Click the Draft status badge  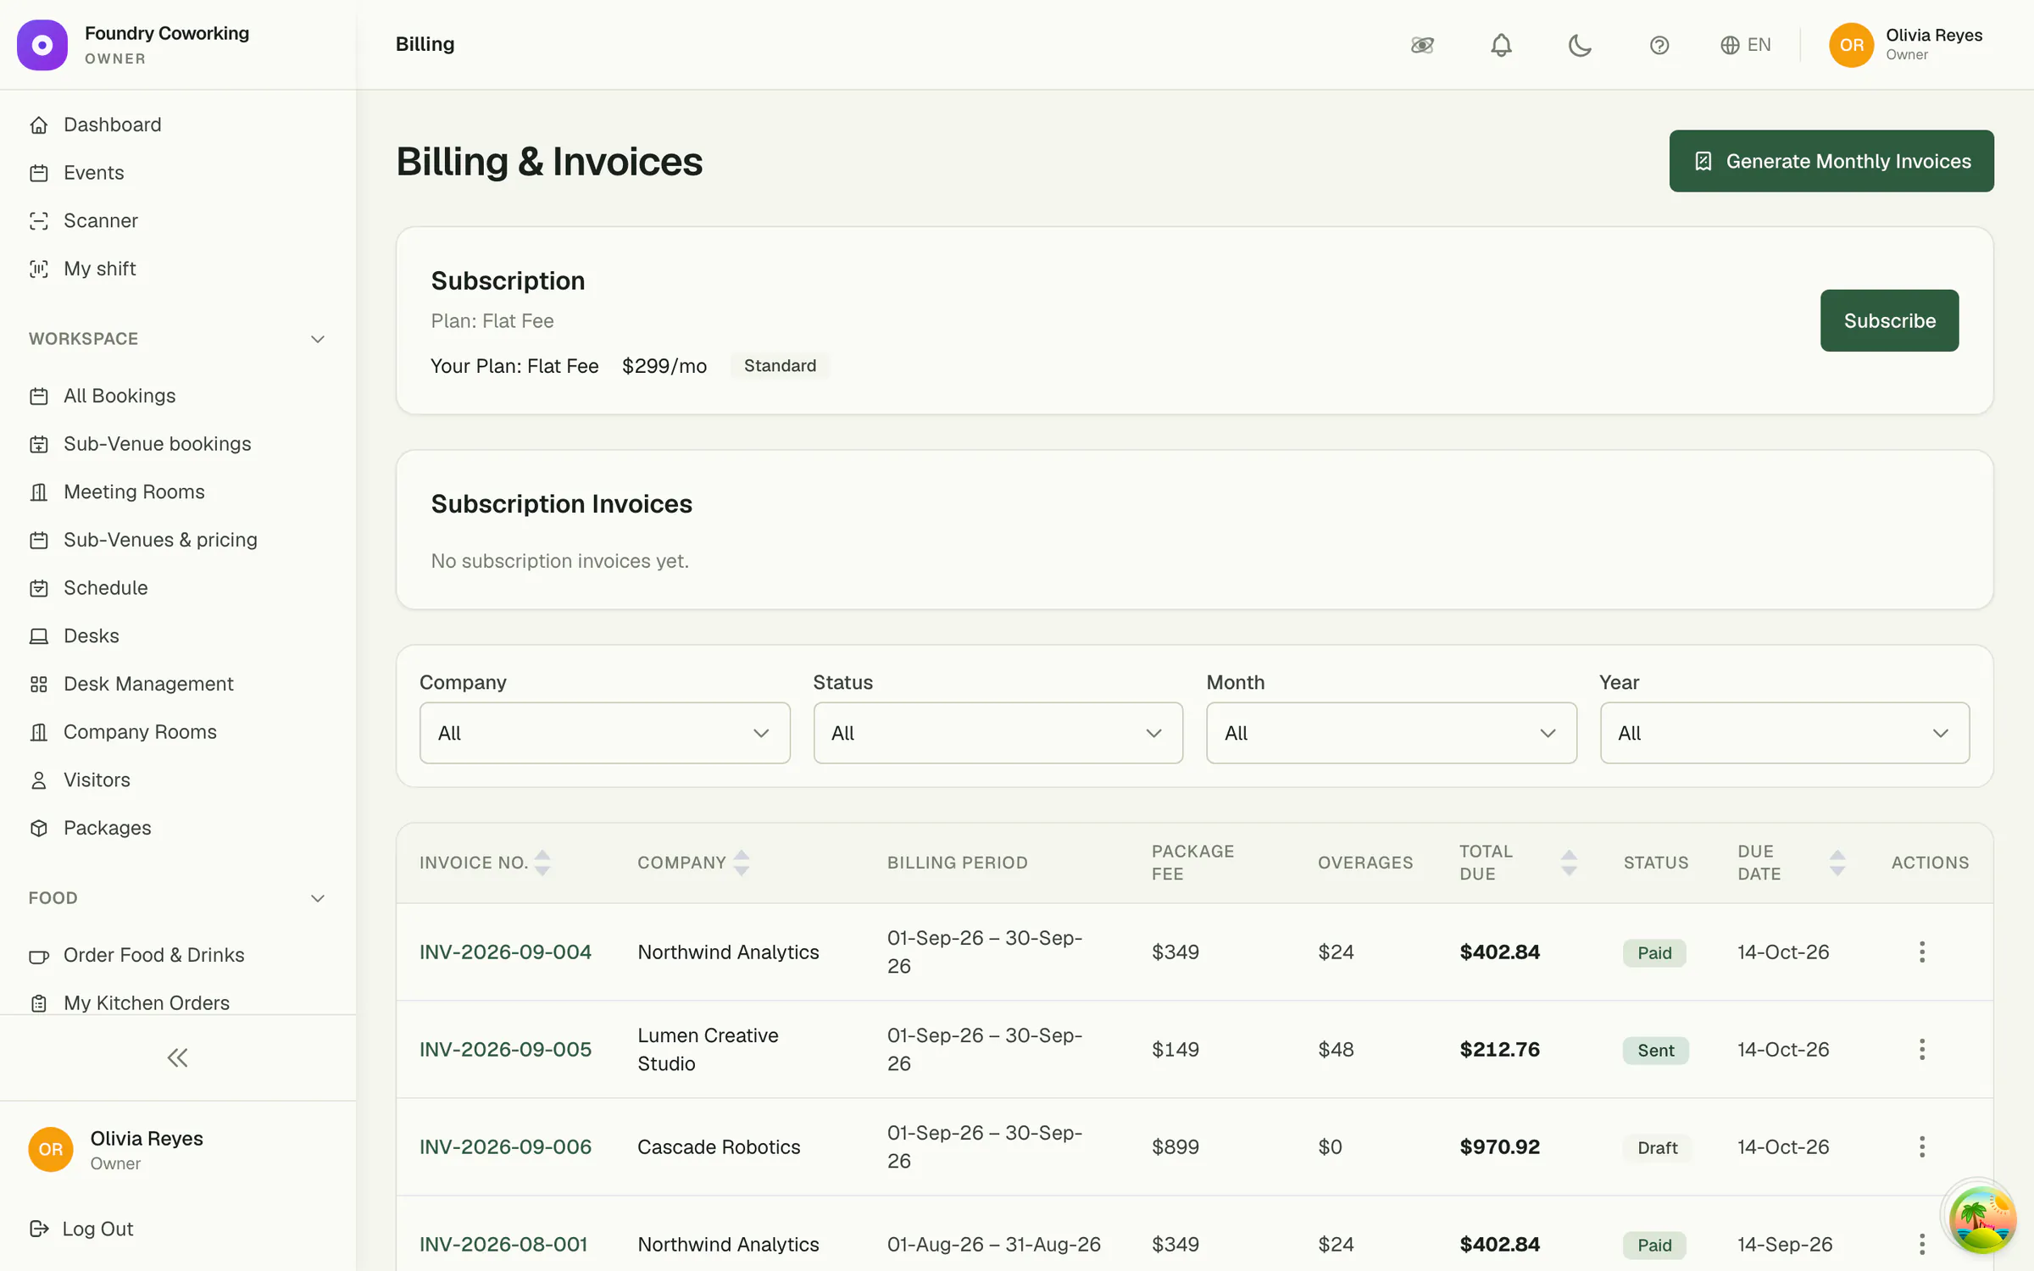click(1657, 1147)
